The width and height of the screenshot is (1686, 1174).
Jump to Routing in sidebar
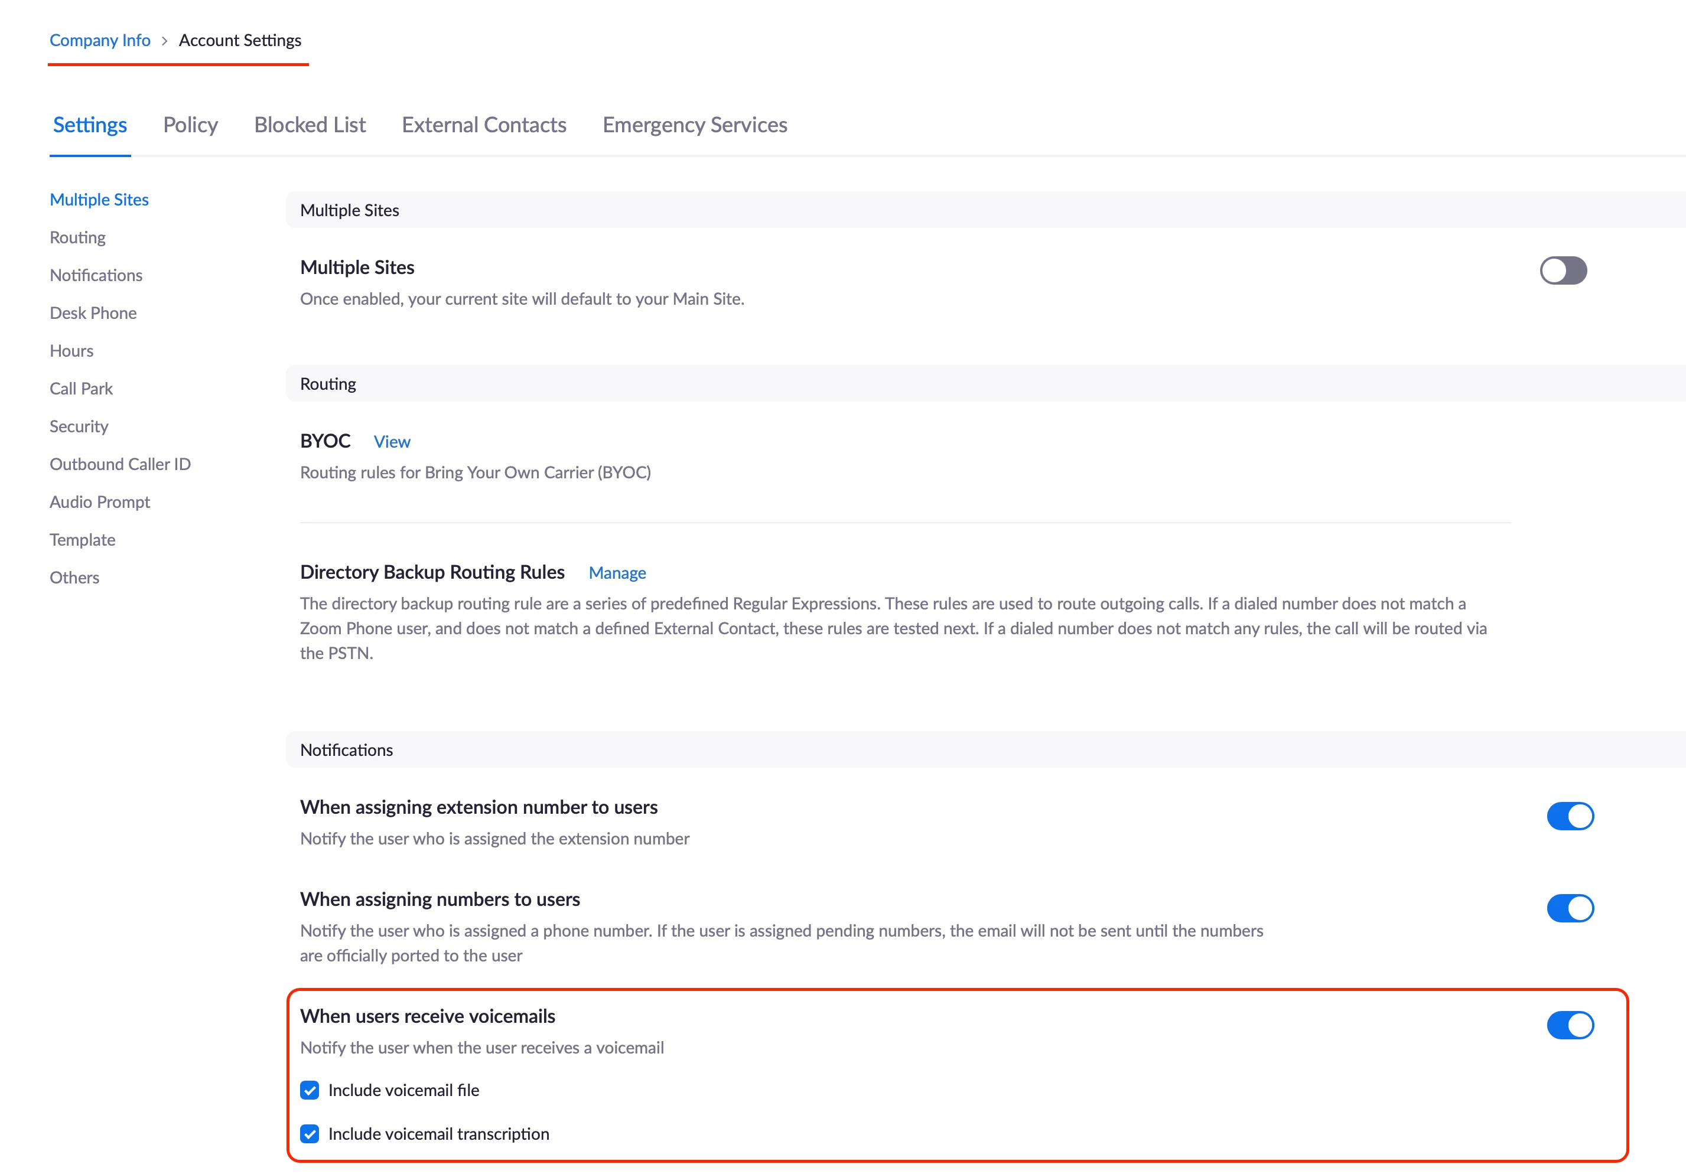pos(78,237)
